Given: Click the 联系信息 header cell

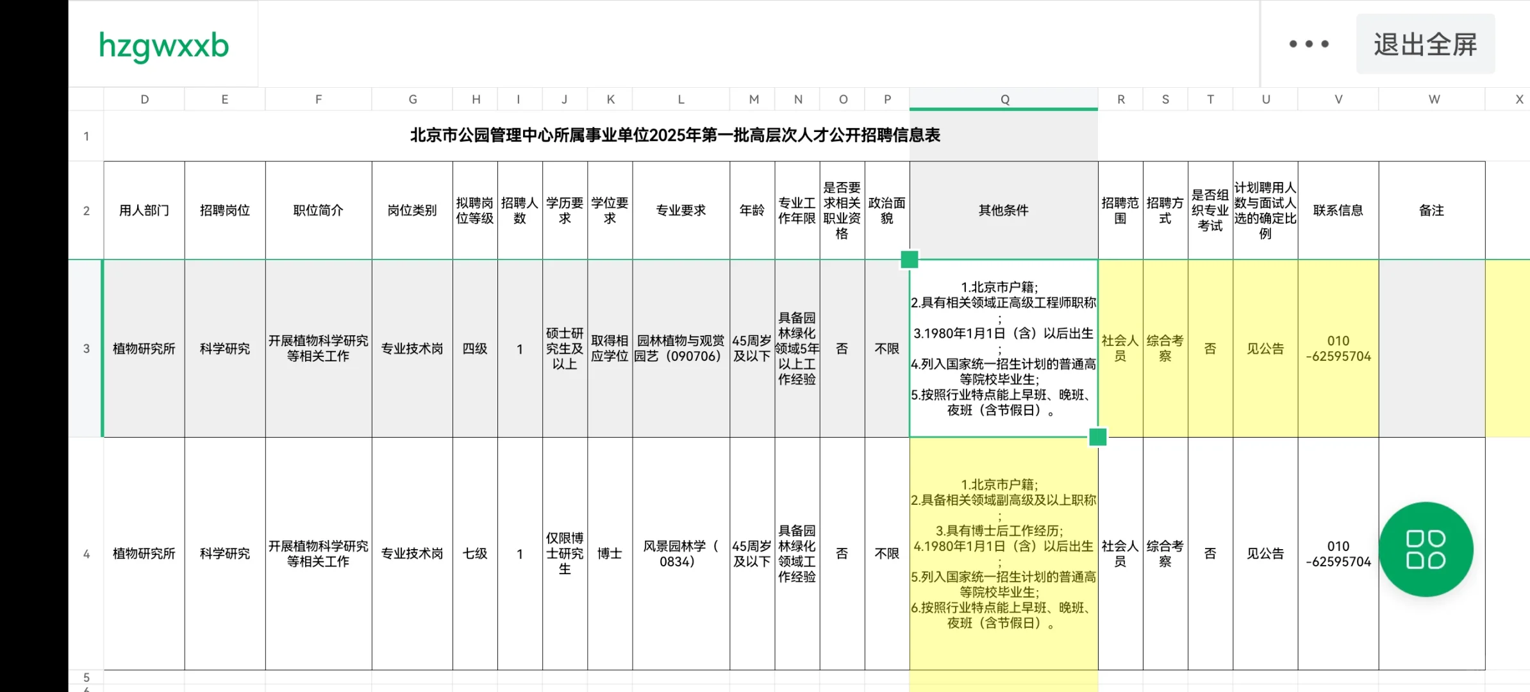Looking at the screenshot, I should point(1338,210).
